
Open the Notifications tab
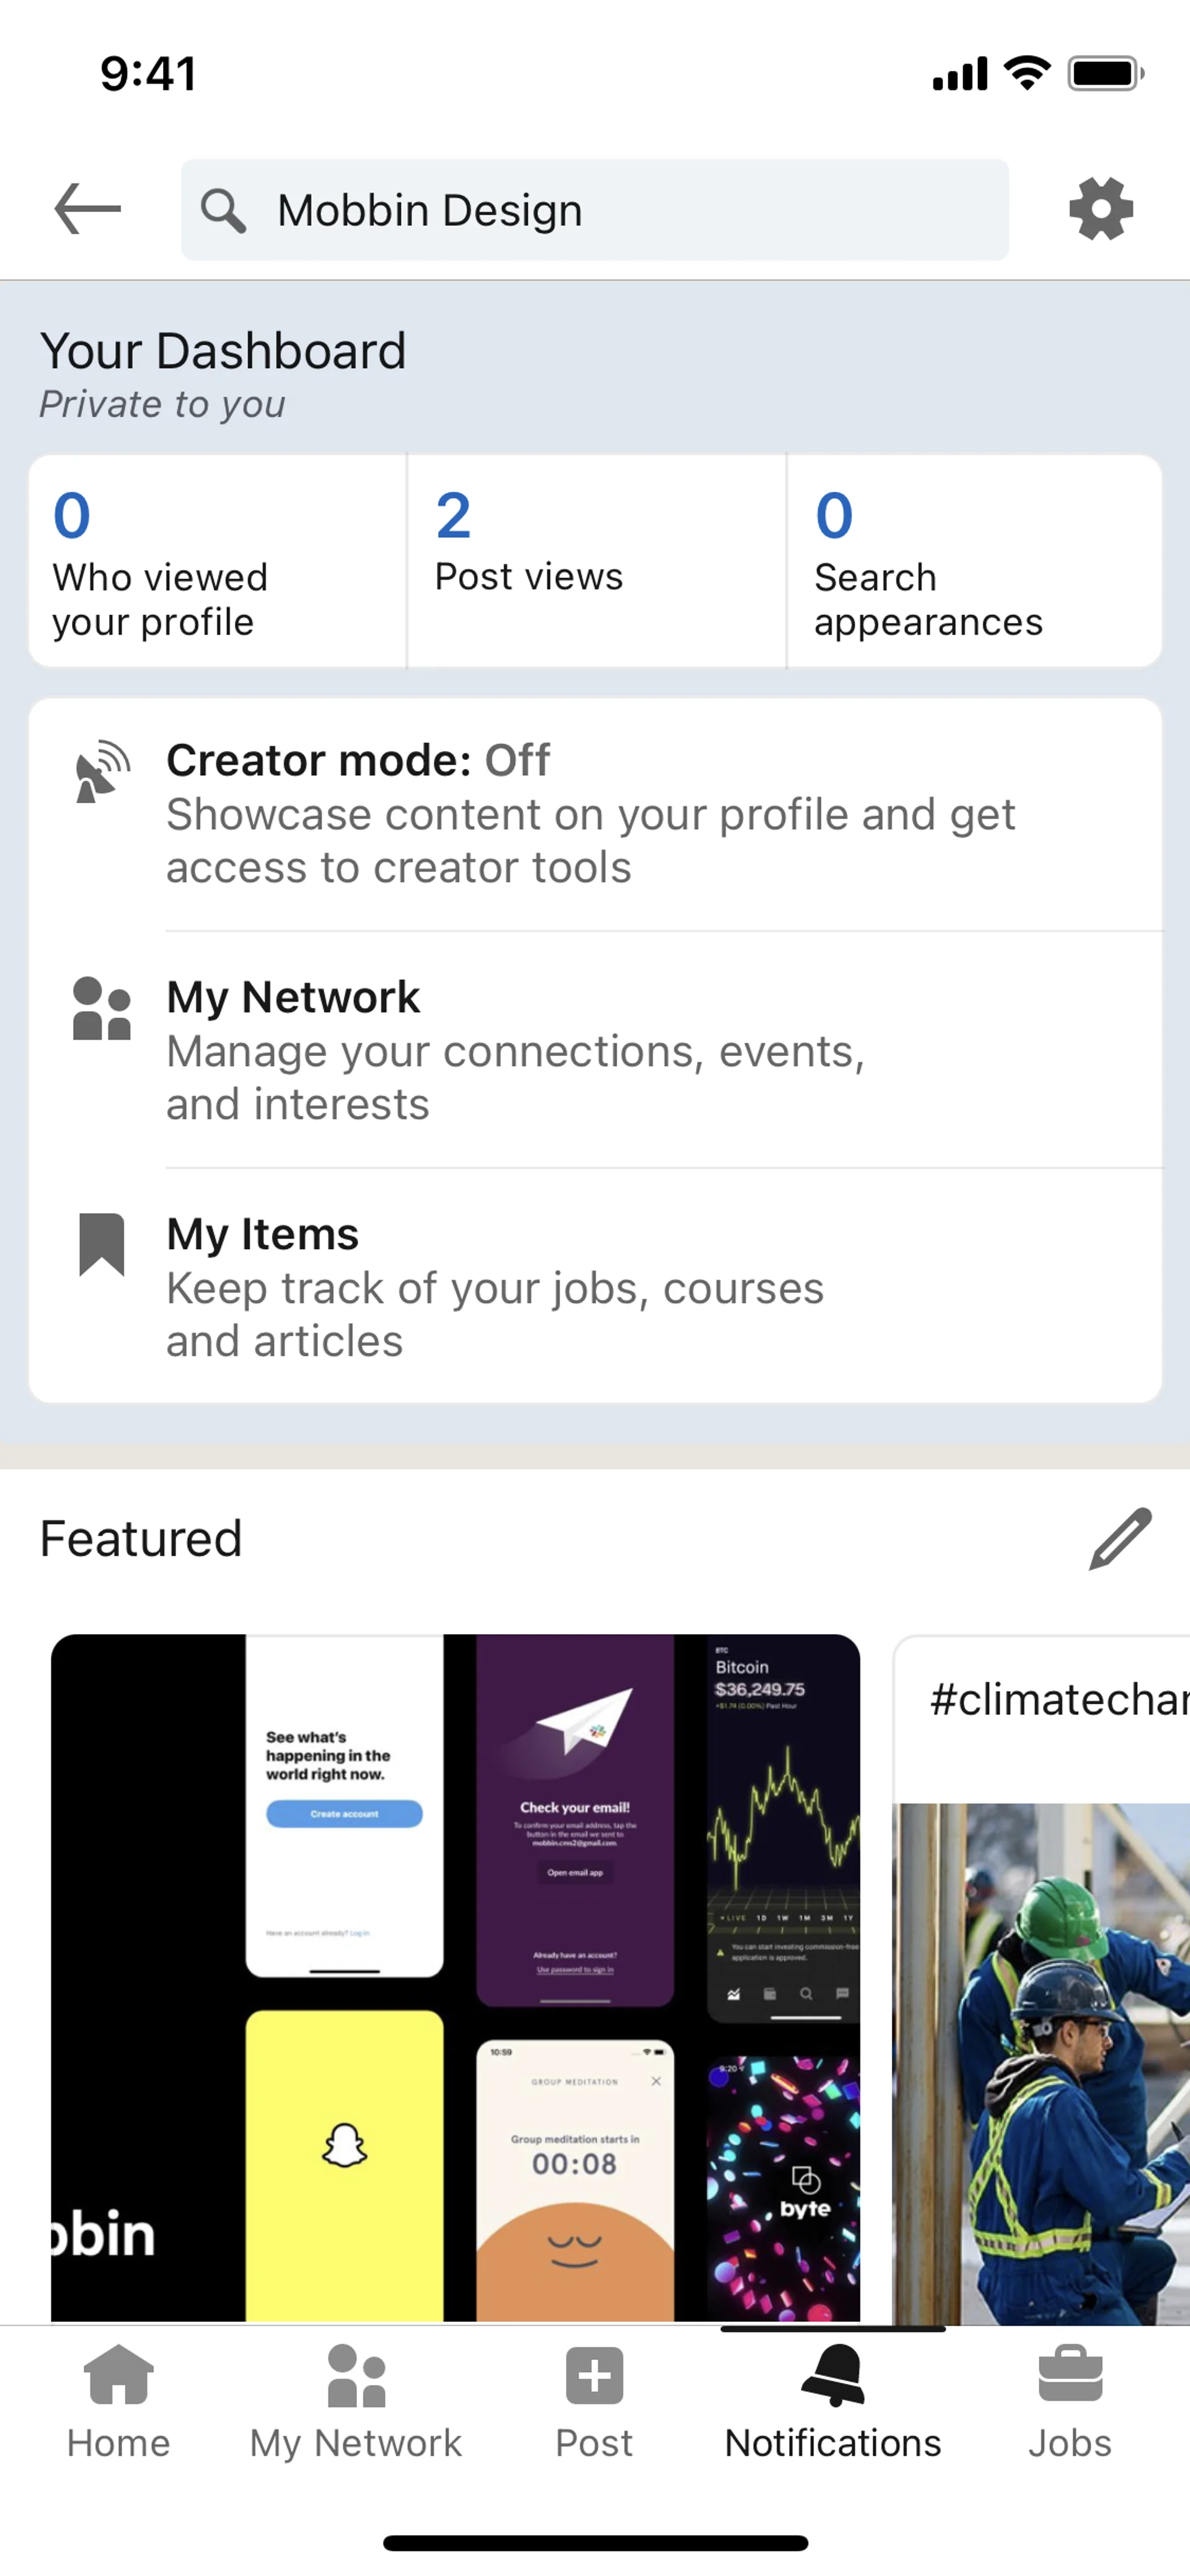pos(832,2401)
